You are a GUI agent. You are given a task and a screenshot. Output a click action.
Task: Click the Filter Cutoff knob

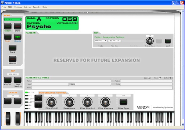[x=51, y=102]
